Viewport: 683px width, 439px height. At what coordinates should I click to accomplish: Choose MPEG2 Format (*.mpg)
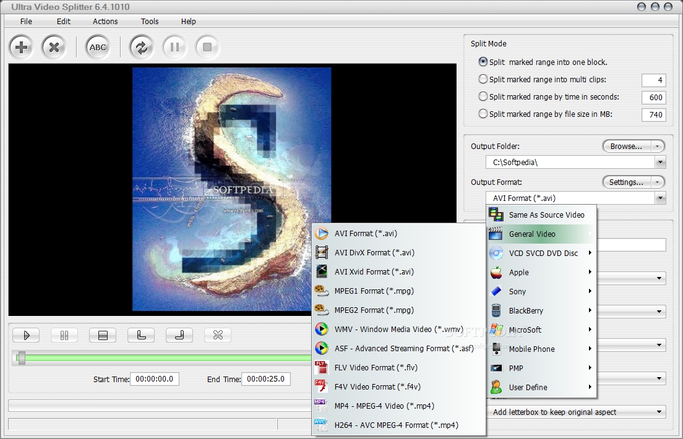[x=398, y=310]
